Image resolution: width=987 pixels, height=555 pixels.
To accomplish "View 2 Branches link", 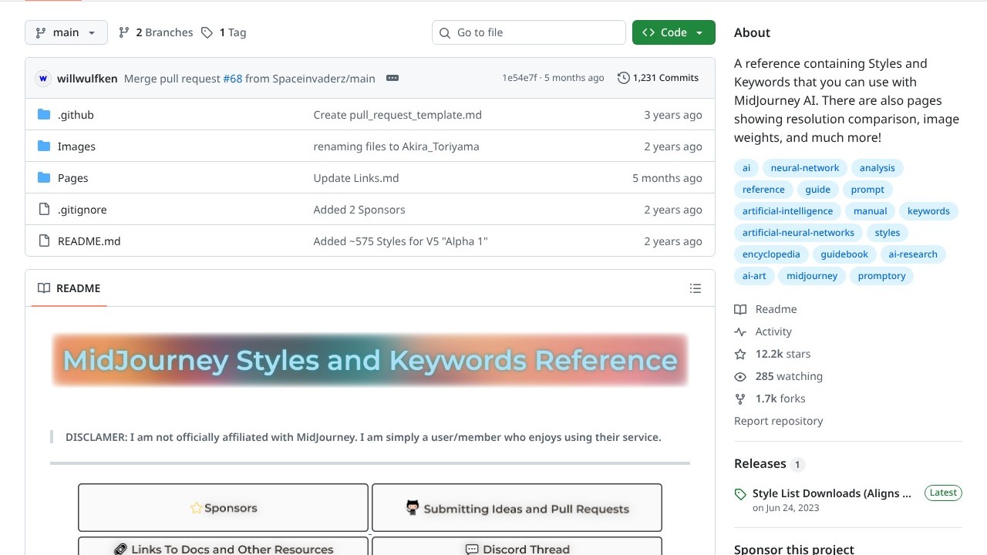I will (156, 32).
